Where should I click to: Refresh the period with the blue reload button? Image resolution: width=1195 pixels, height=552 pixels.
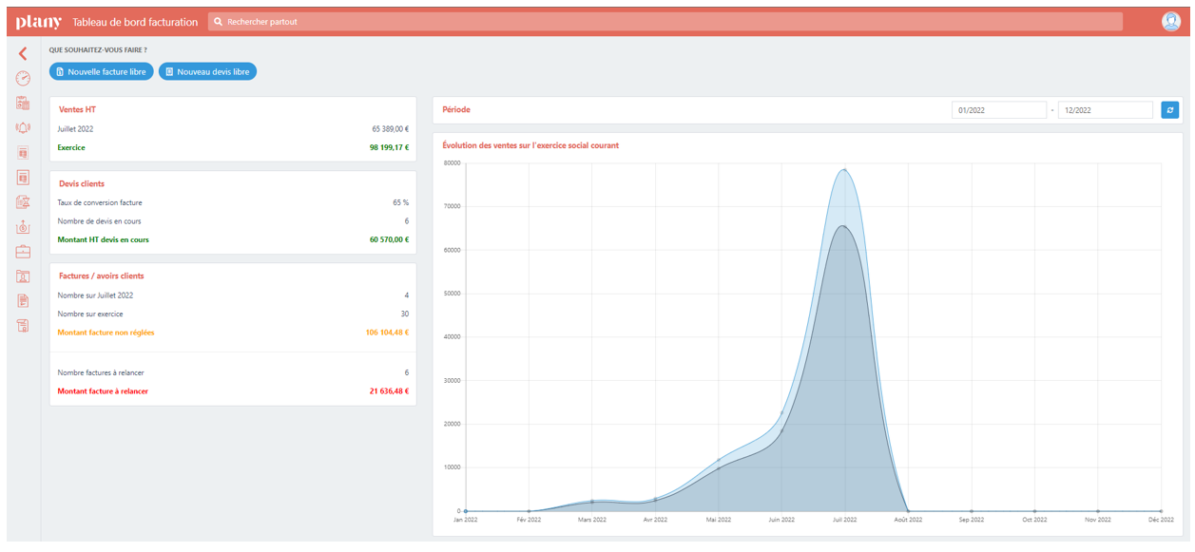click(1169, 110)
